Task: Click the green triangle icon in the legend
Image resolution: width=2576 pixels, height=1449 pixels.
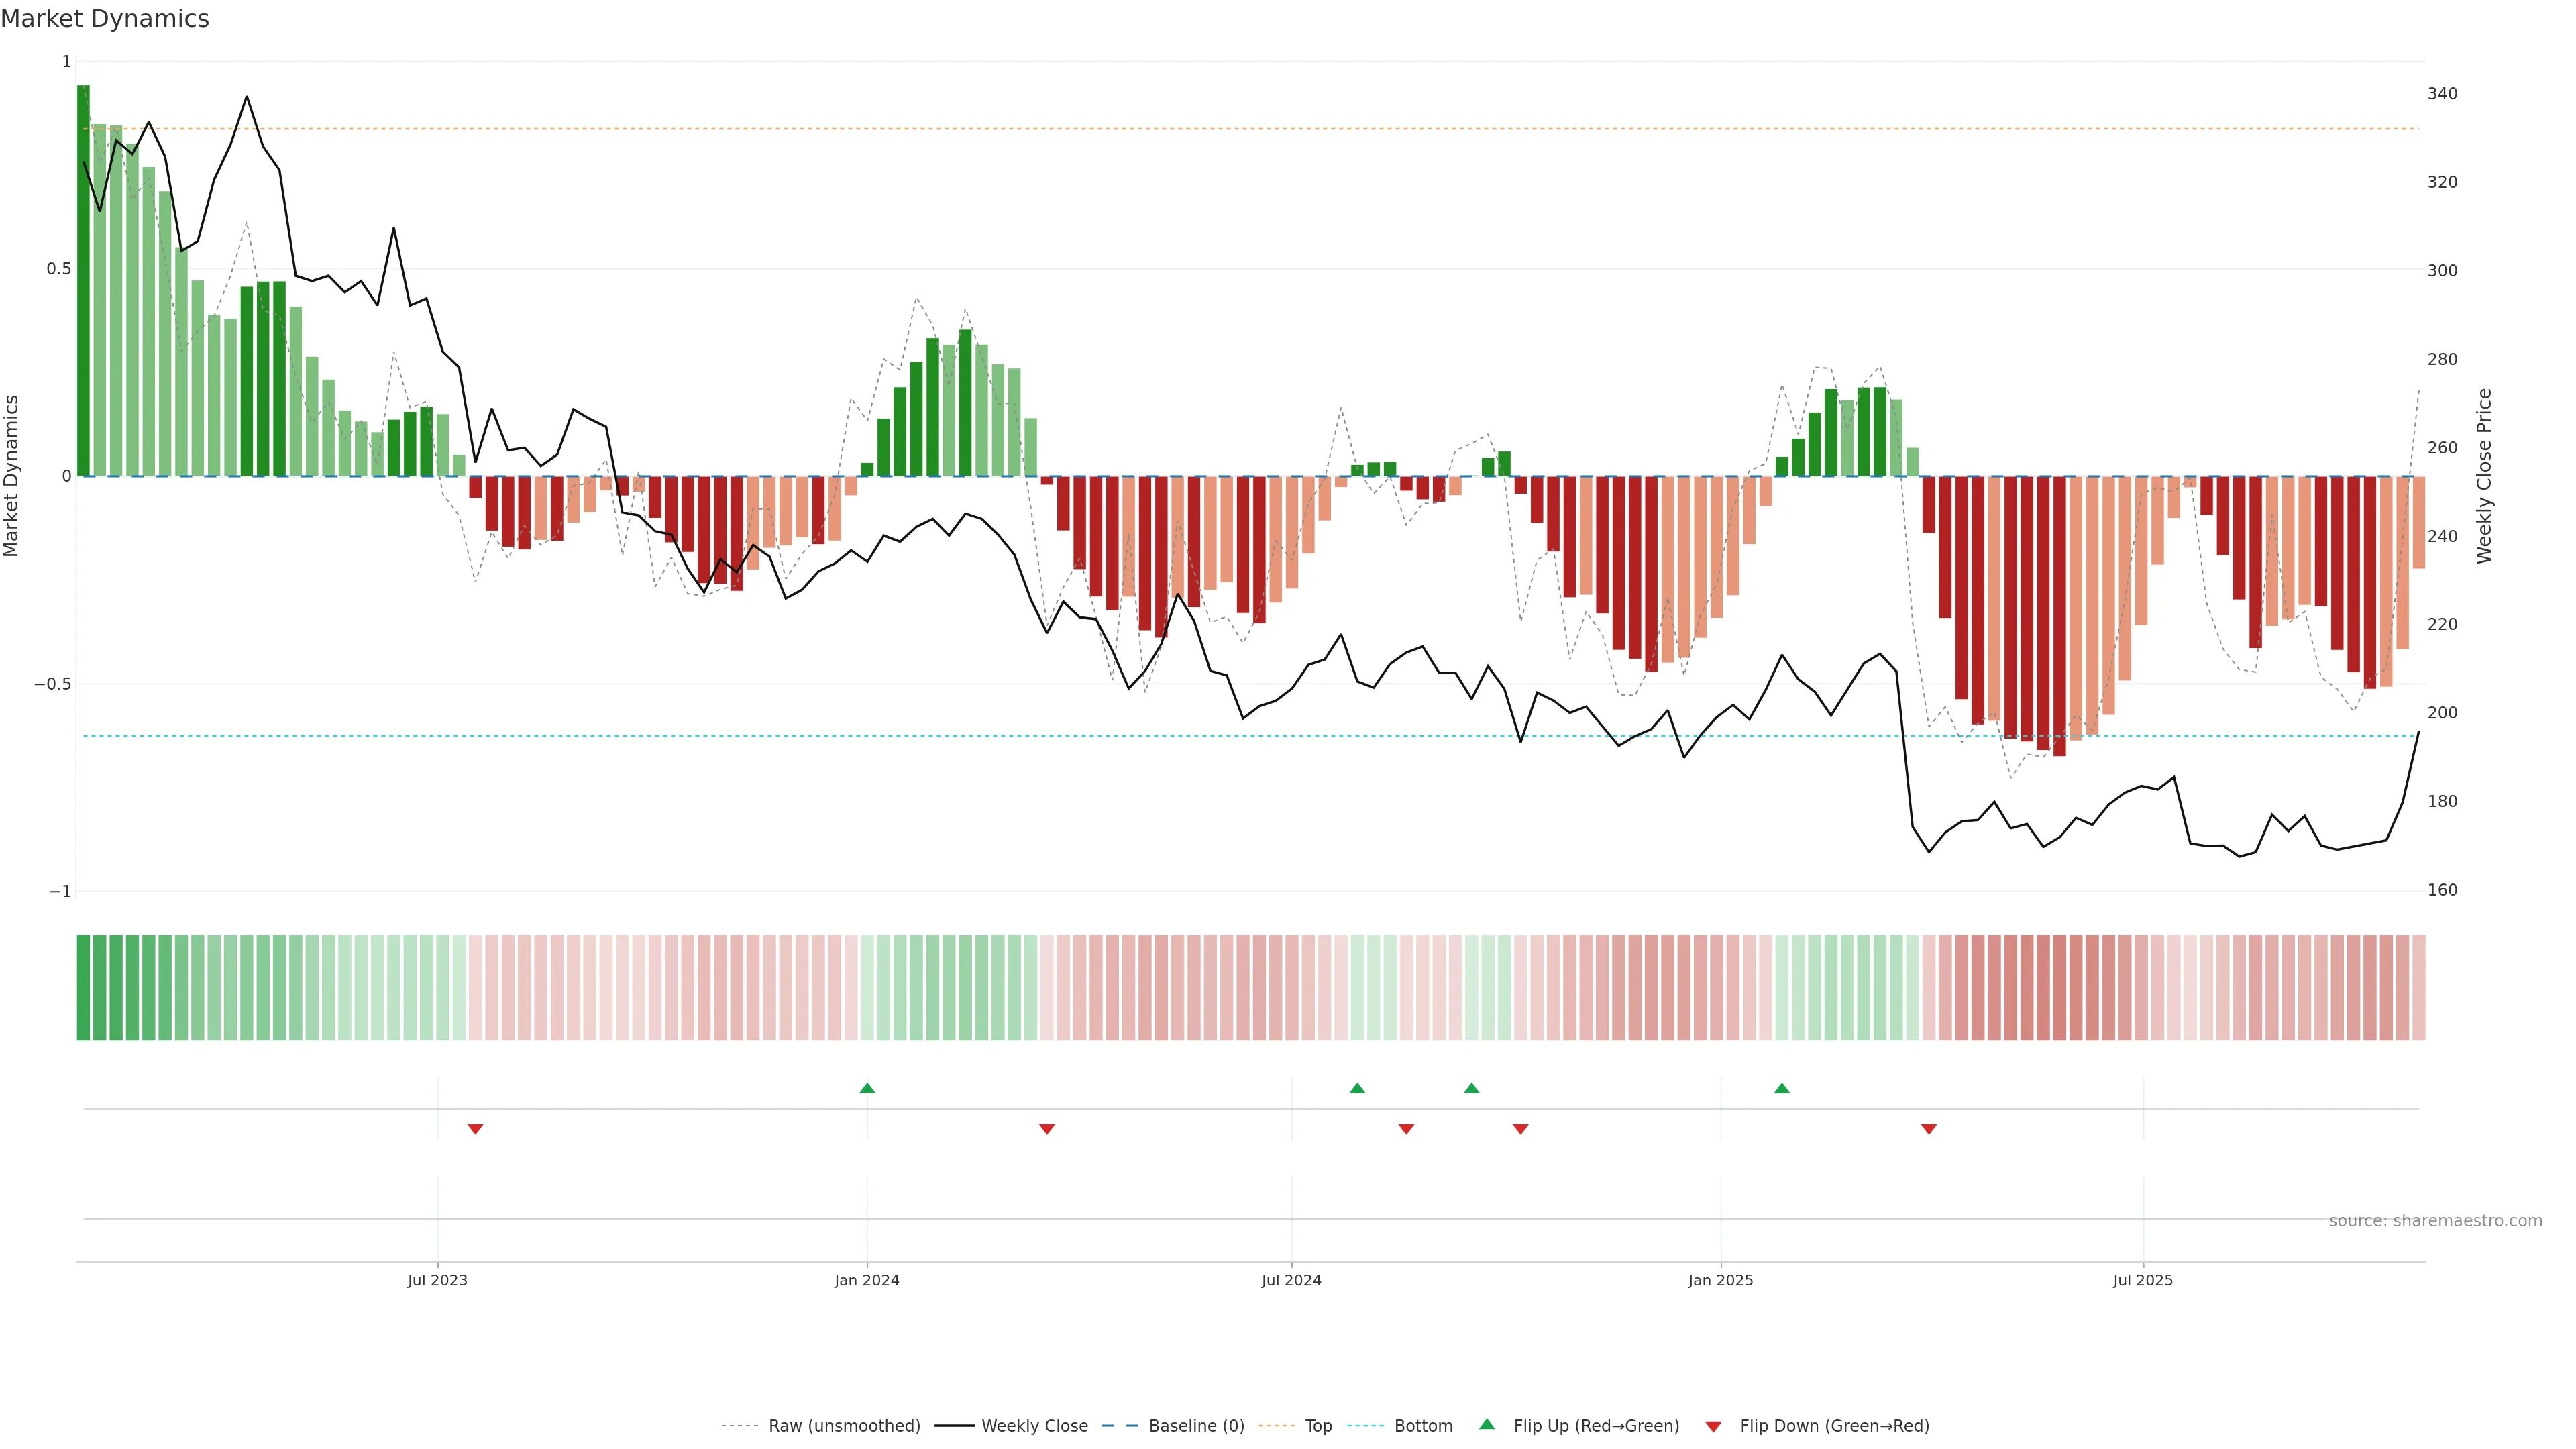Action: coord(1487,1424)
